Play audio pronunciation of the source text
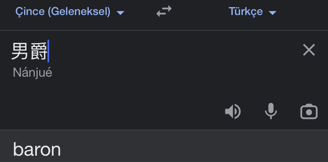Viewport: 328px width, 162px height. click(x=233, y=112)
